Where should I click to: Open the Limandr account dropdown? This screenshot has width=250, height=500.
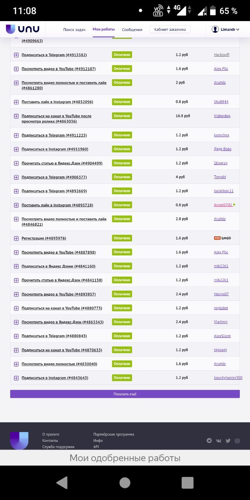point(226,29)
